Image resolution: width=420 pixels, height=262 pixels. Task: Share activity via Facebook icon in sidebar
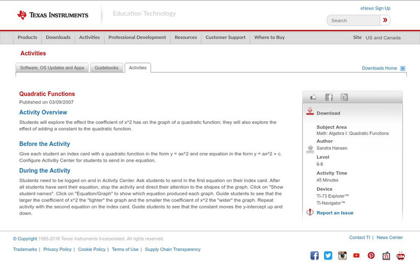[x=329, y=97]
